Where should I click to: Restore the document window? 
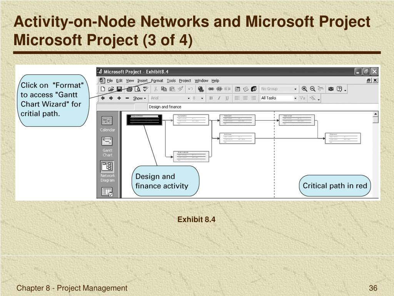pyautogui.click(x=369, y=80)
